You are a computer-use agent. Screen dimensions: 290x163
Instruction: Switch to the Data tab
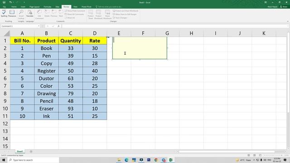(x=58, y=7)
